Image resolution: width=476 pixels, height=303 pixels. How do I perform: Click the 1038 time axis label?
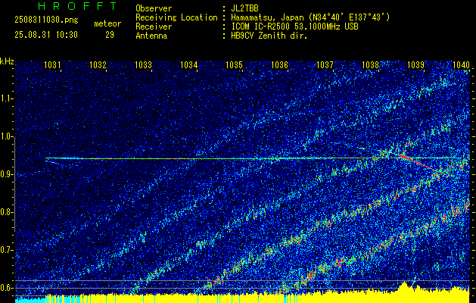(370, 64)
